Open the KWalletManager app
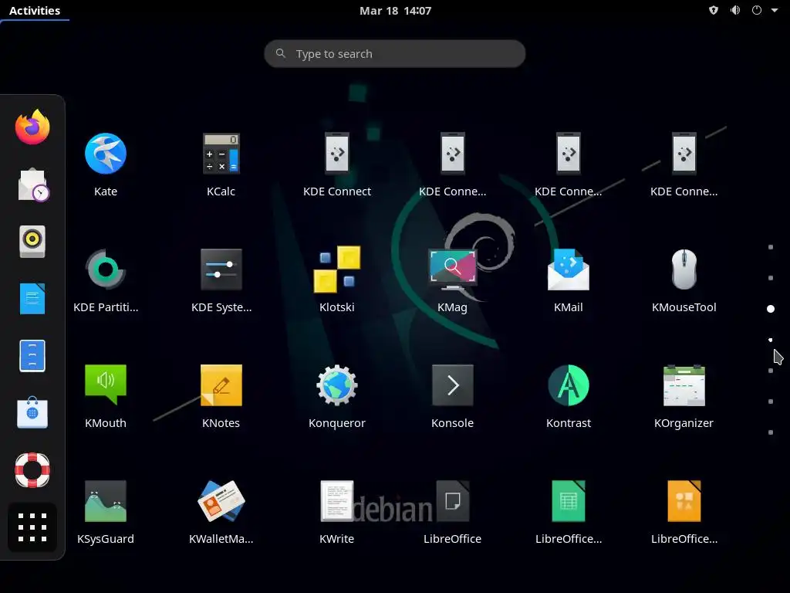Screen dimensions: 790x593 pos(221,500)
